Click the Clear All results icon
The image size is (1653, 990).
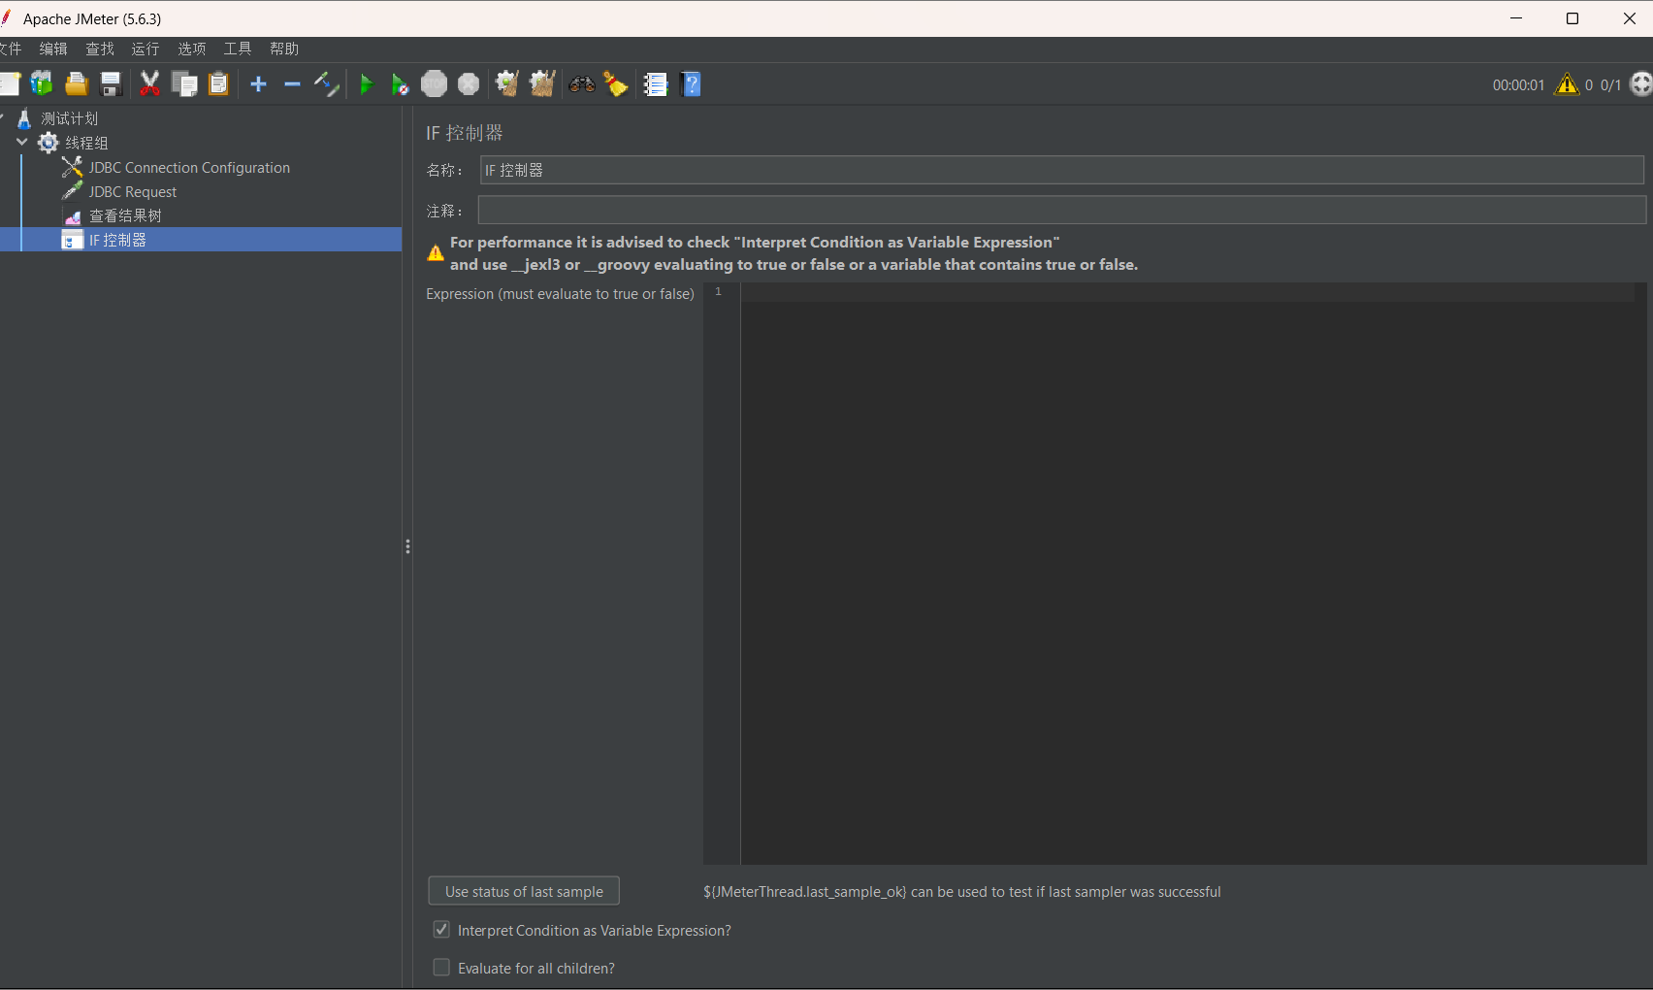click(x=542, y=84)
